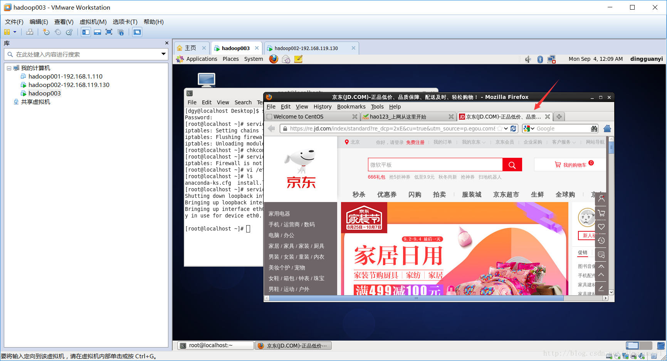Viewport: 667px width, 361px height.
Task: Click JD sidebar heart favorites icon
Action: [x=601, y=227]
